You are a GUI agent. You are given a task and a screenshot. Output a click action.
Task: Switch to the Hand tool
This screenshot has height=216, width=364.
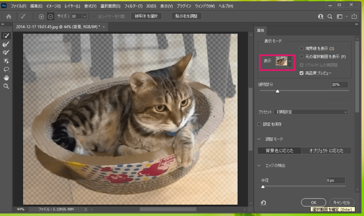tap(6, 78)
